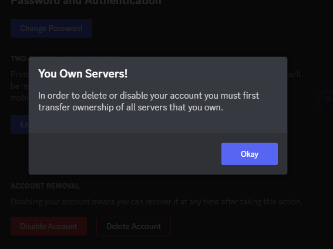The width and height of the screenshot is (333, 249).
Task: Click the "Delete Account" label text
Action: pyautogui.click(x=133, y=226)
